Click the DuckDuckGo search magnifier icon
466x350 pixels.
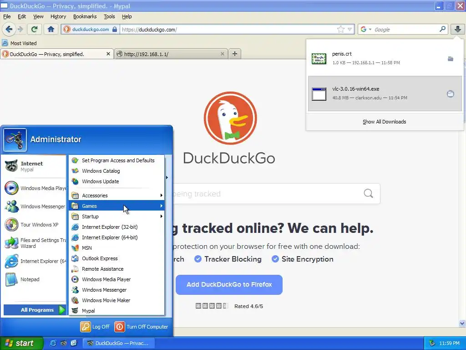click(368, 193)
